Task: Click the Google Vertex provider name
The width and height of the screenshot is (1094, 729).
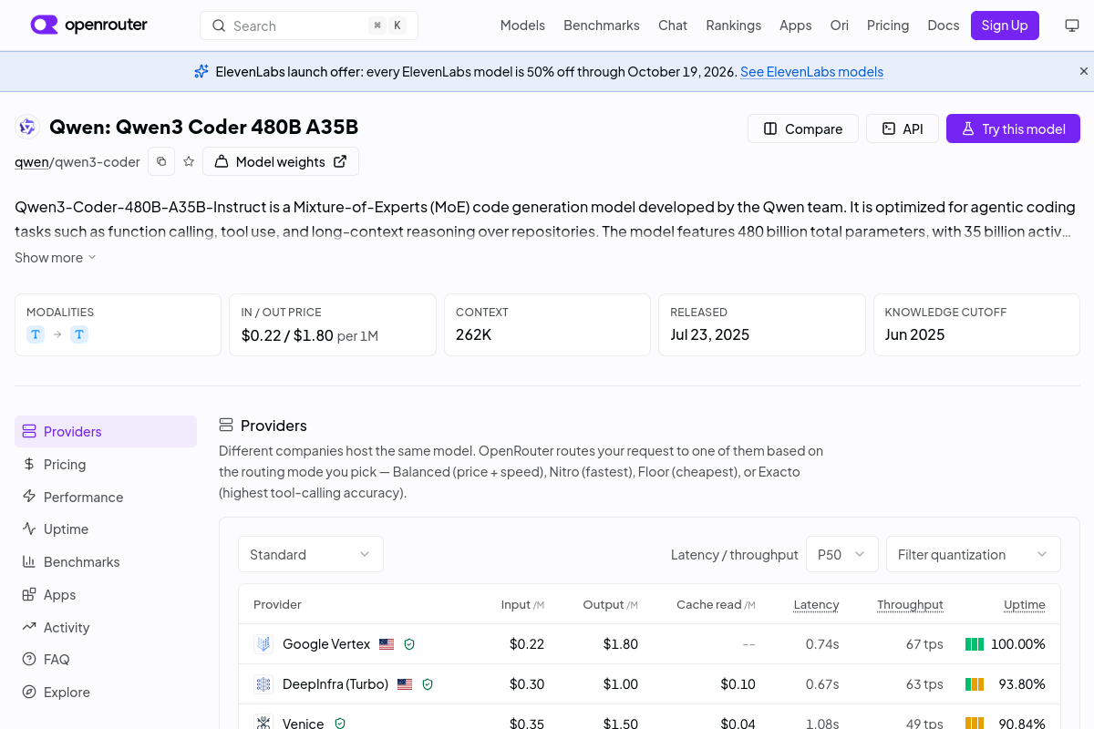Action: click(326, 644)
